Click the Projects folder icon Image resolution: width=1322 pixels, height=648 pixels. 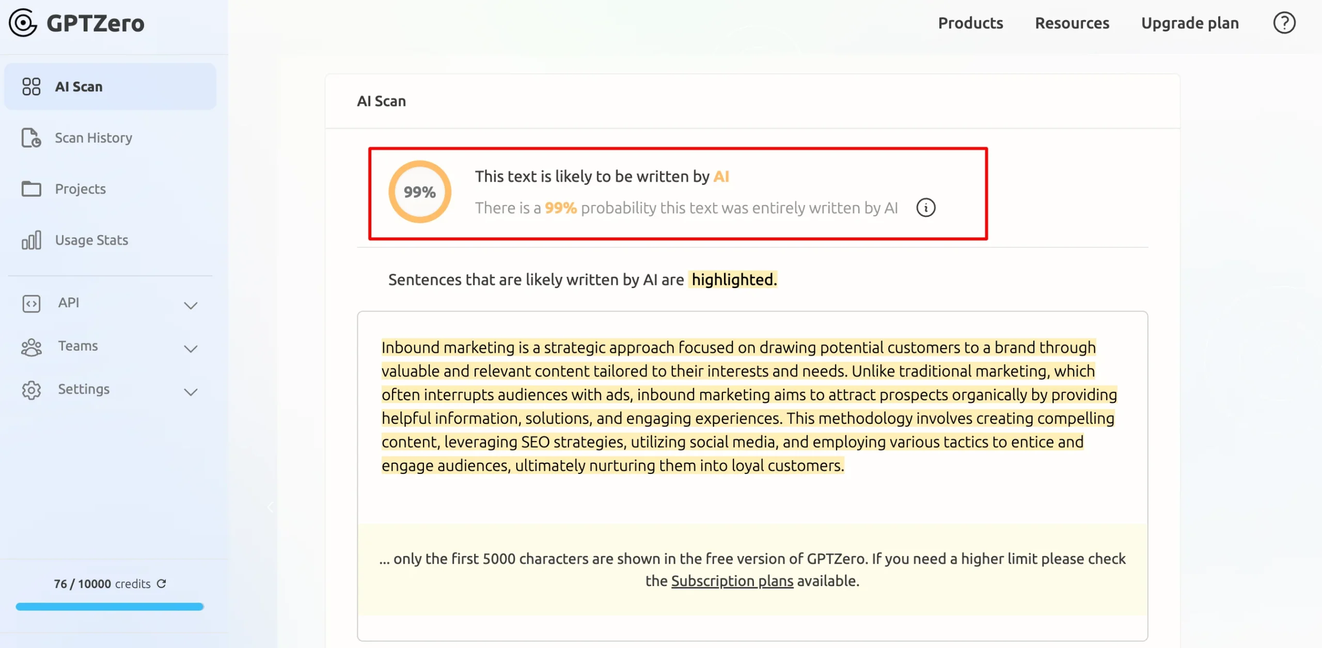tap(32, 189)
